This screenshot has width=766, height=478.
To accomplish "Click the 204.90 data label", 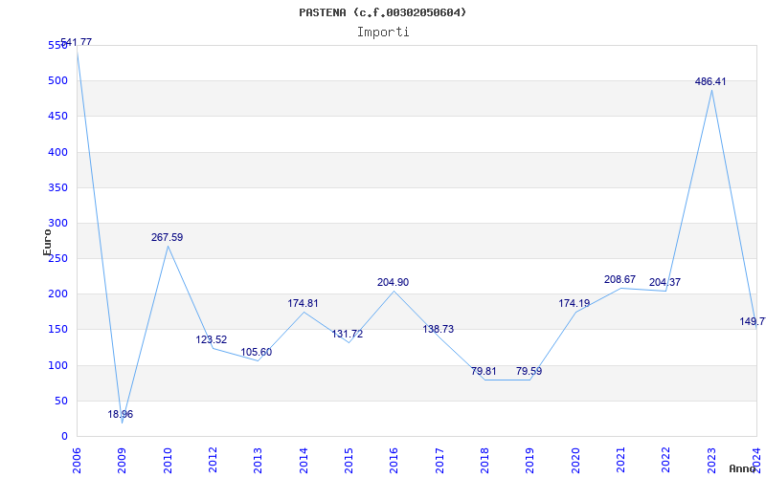I will click(393, 282).
